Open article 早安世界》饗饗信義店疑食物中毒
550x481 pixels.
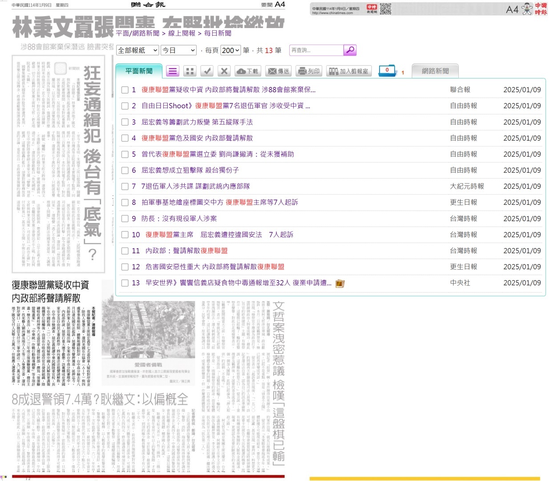[239, 283]
